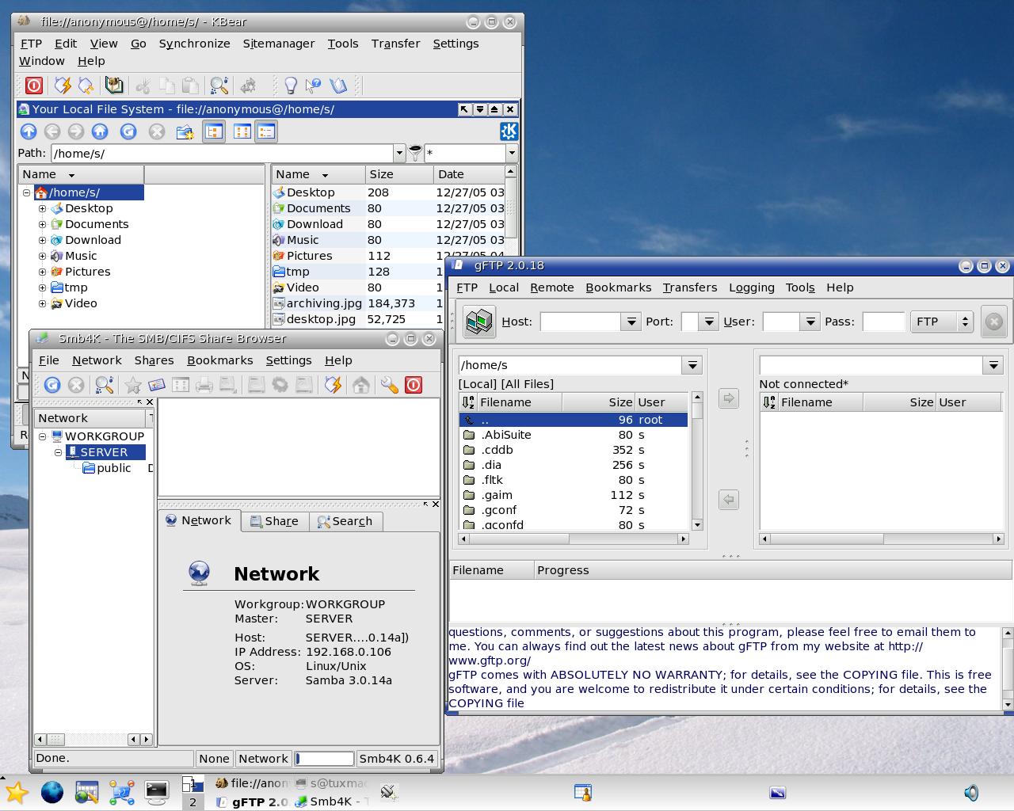This screenshot has width=1014, height=811.
Task: Click sort toggle icon in gFTP remote Filename header
Action: point(769,402)
